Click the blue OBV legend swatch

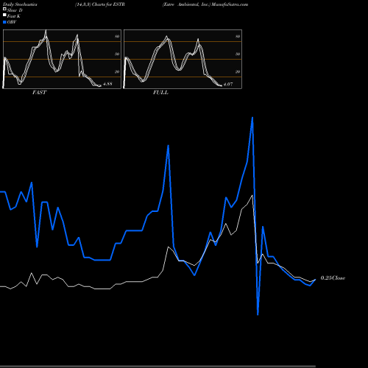[4, 22]
